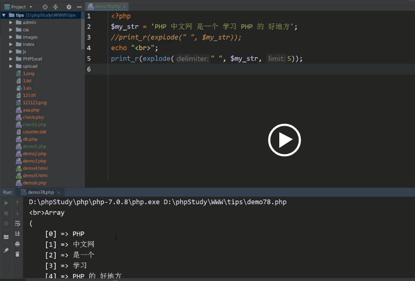Expand the admin folder
The image size is (415, 281).
click(11, 22)
